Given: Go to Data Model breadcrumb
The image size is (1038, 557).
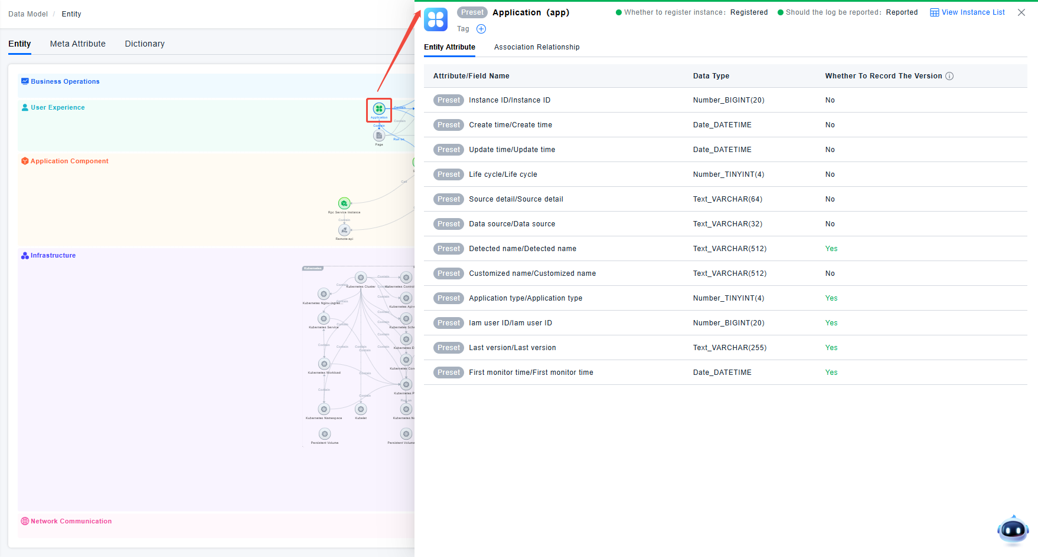Looking at the screenshot, I should [28, 14].
